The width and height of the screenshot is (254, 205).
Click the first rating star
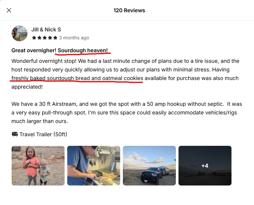pos(34,38)
